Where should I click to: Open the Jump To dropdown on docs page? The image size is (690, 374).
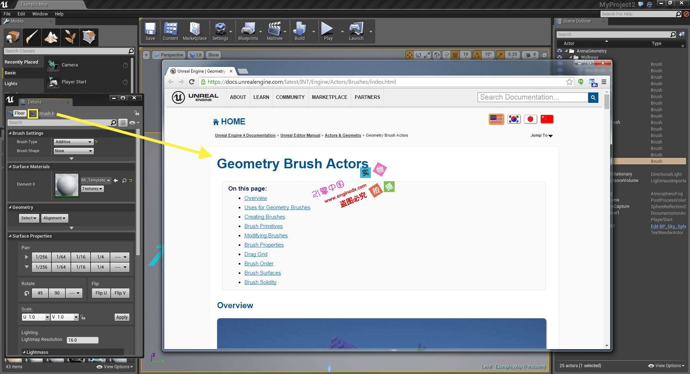tap(542, 136)
